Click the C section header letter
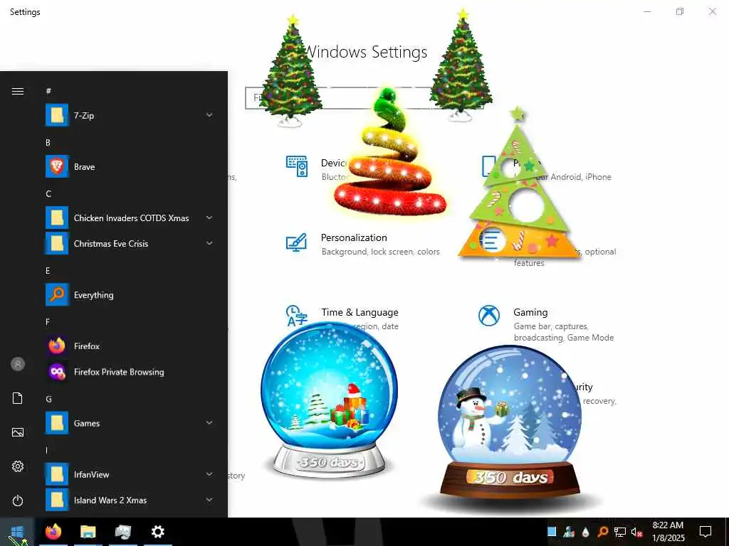The height and width of the screenshot is (546, 729). pyautogui.click(x=48, y=193)
